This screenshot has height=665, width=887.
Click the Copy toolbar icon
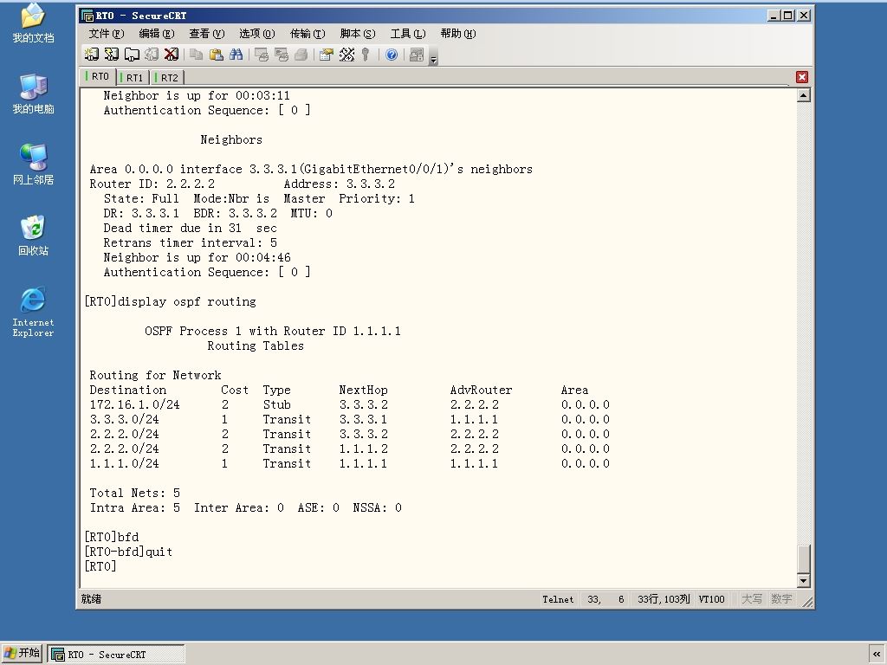(196, 55)
